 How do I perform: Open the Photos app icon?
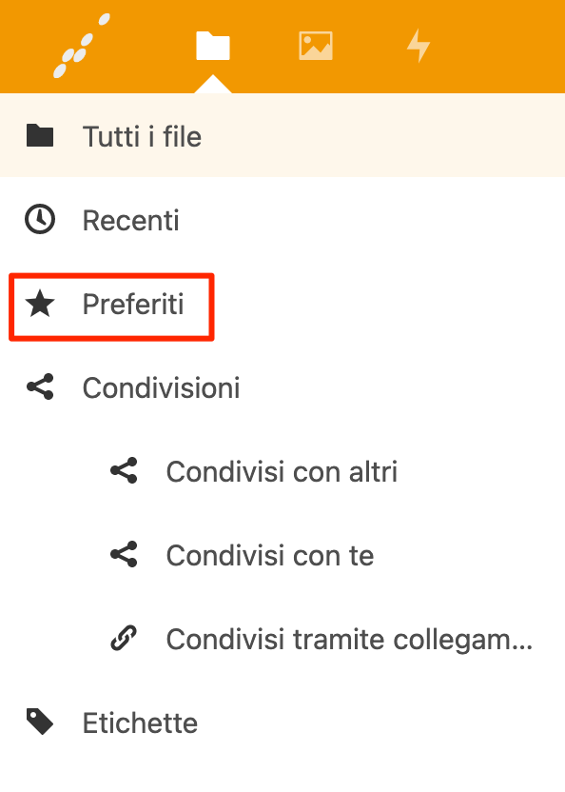click(316, 46)
